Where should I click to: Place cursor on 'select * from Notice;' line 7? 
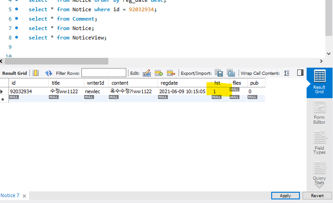tap(61, 28)
